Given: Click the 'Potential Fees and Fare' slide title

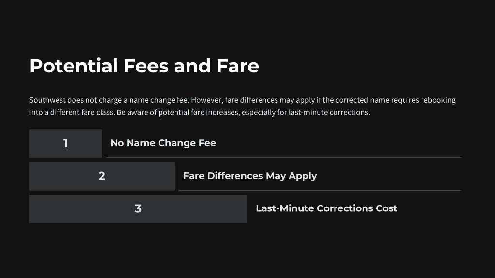Looking at the screenshot, I should click(x=144, y=66).
